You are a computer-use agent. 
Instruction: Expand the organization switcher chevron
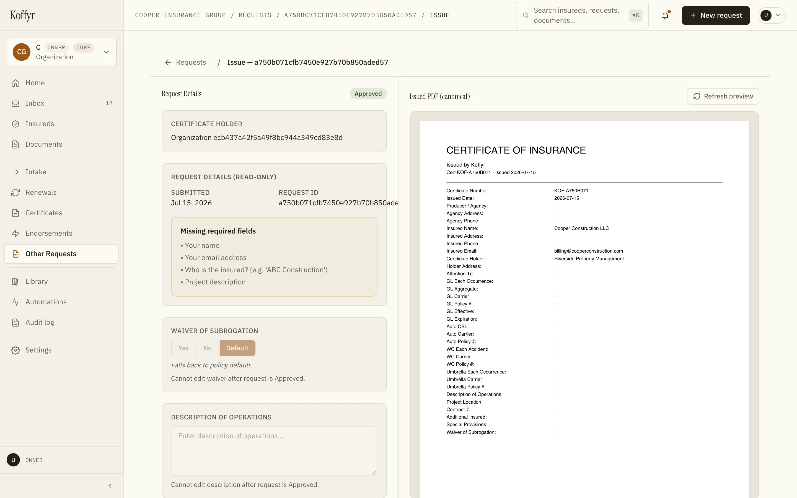point(106,52)
